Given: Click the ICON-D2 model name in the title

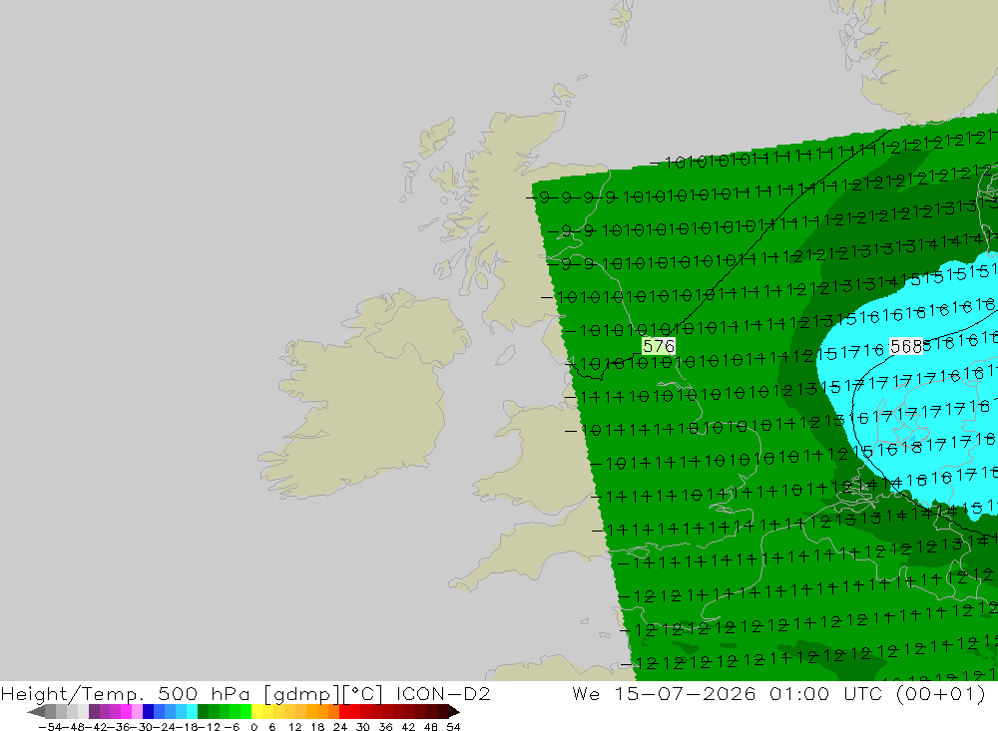Looking at the screenshot, I should pyautogui.click(x=443, y=693).
